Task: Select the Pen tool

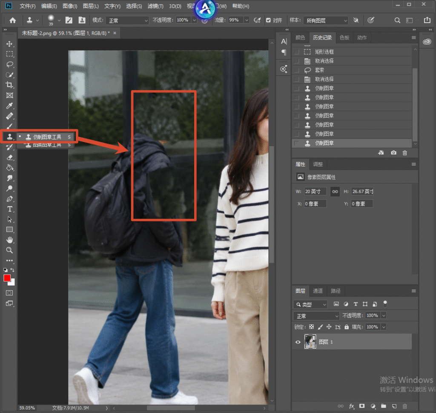Action: pyautogui.click(x=9, y=198)
